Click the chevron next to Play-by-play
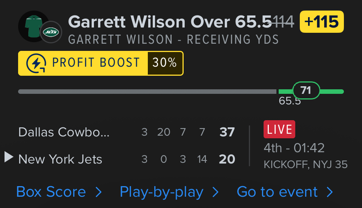 (x=216, y=193)
